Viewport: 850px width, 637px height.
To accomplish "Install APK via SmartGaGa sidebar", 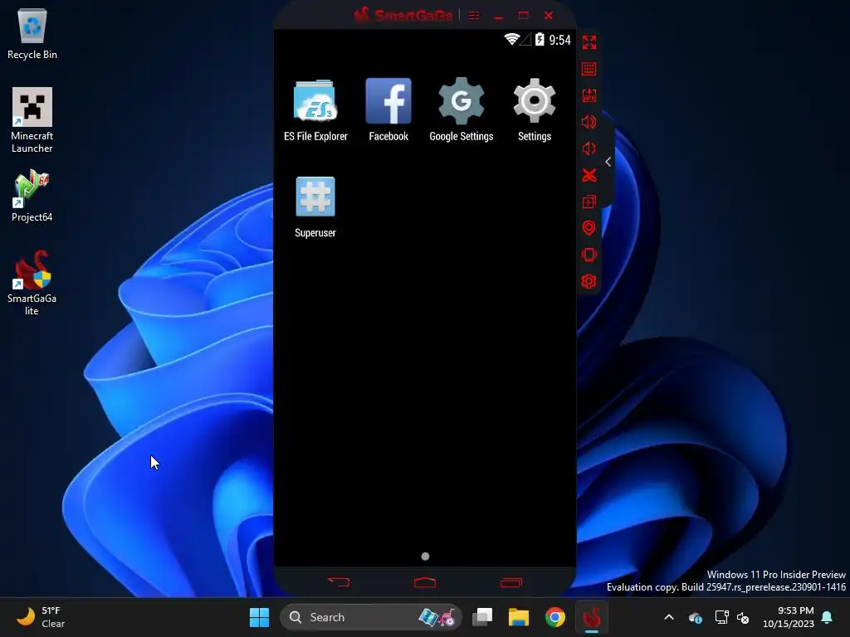I will [589, 95].
